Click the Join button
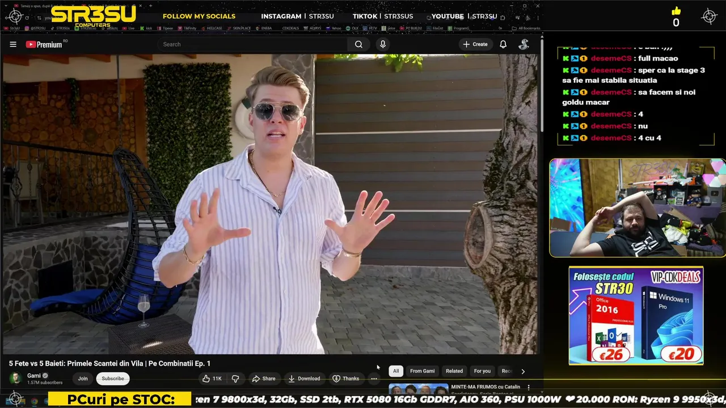Screen dimensions: 726x408 click(83, 379)
